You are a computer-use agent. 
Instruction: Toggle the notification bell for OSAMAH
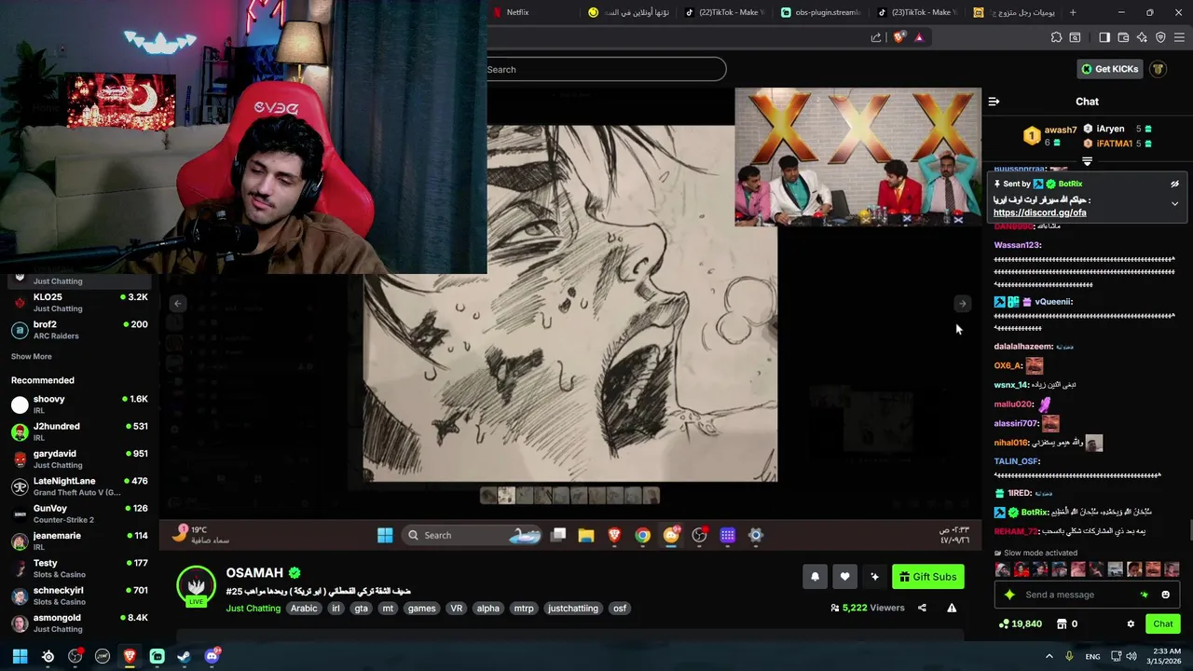click(x=815, y=577)
